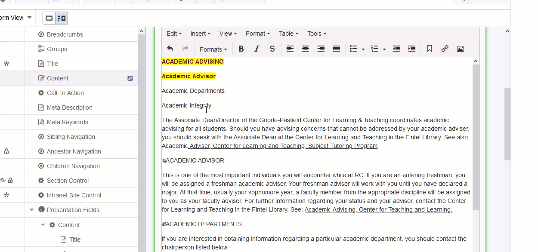Align text right
Image resolution: width=538 pixels, height=252 pixels.
[321, 49]
